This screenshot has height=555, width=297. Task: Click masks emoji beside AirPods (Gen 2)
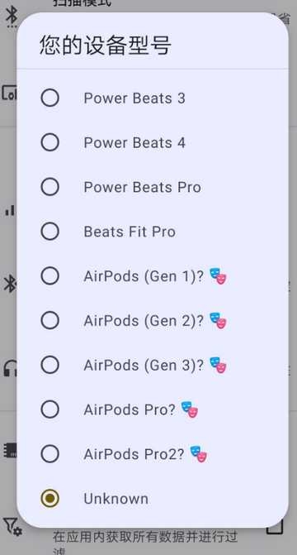(x=218, y=321)
